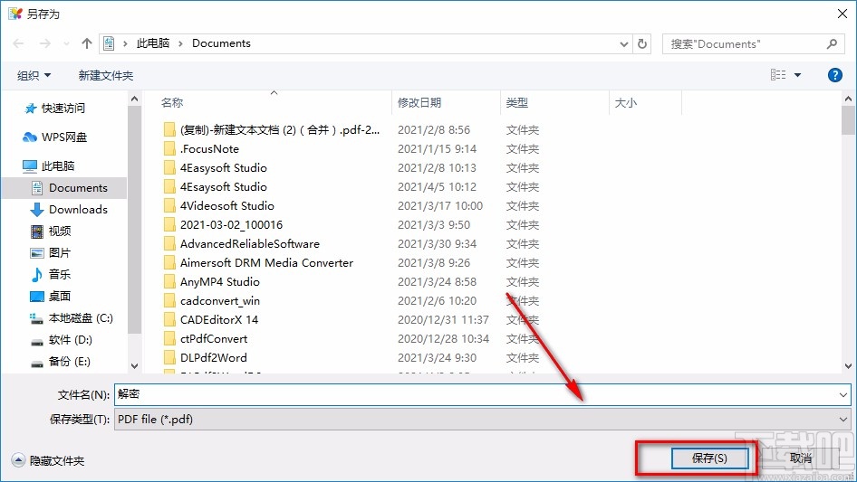This screenshot has width=857, height=482.
Task: Open help with blue question mark
Action: pos(834,75)
